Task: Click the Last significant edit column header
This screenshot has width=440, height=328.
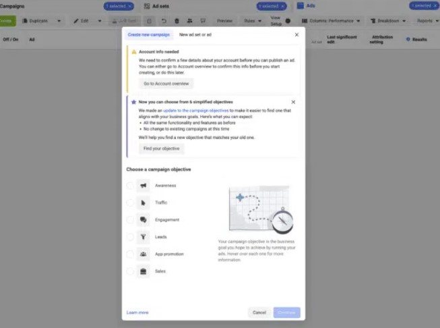Action: 342,39
